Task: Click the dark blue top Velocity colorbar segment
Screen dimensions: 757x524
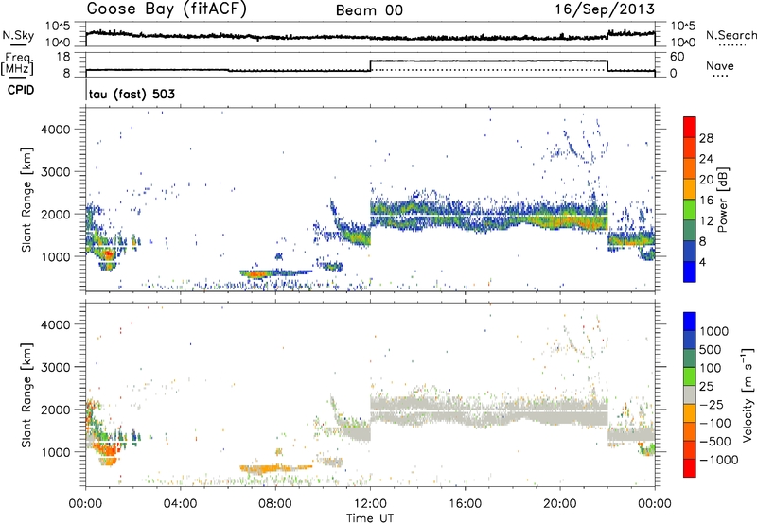Action: point(690,322)
